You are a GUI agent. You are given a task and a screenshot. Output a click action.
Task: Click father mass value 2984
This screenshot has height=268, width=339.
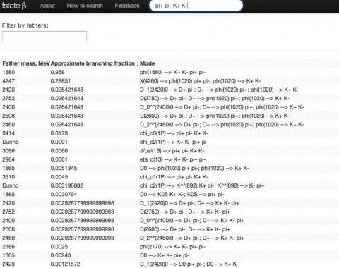pos(8,159)
